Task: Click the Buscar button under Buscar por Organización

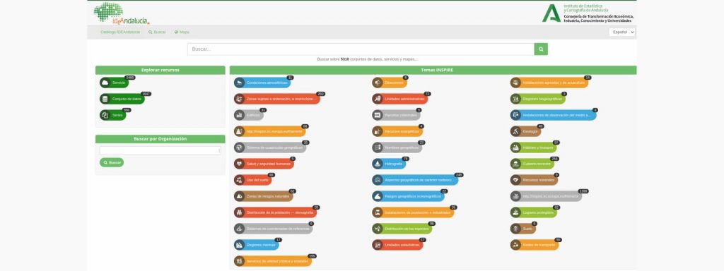Action: click(112, 162)
